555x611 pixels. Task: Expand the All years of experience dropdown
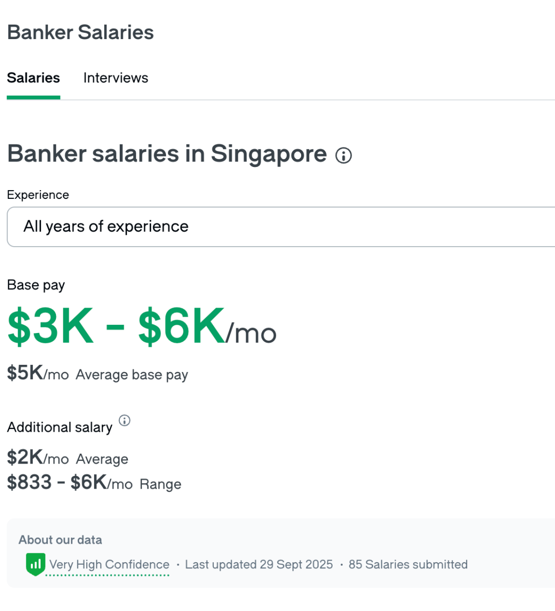click(281, 227)
